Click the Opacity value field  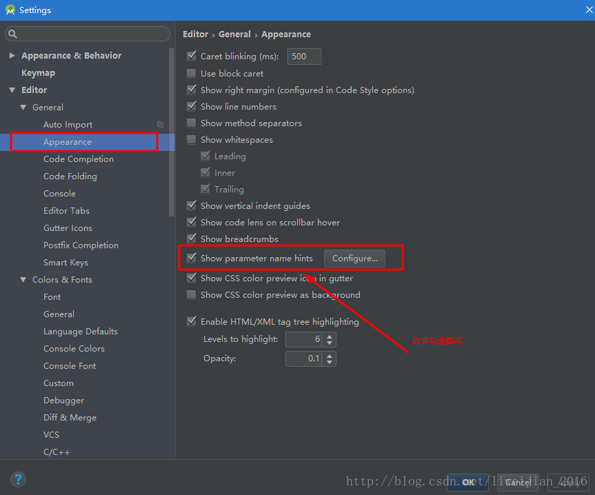point(303,358)
